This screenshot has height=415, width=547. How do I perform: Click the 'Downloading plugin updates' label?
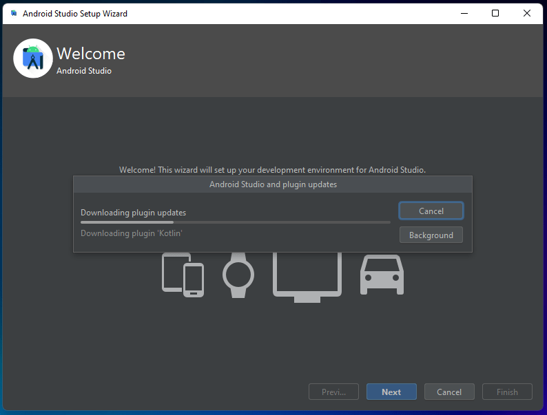coord(133,213)
